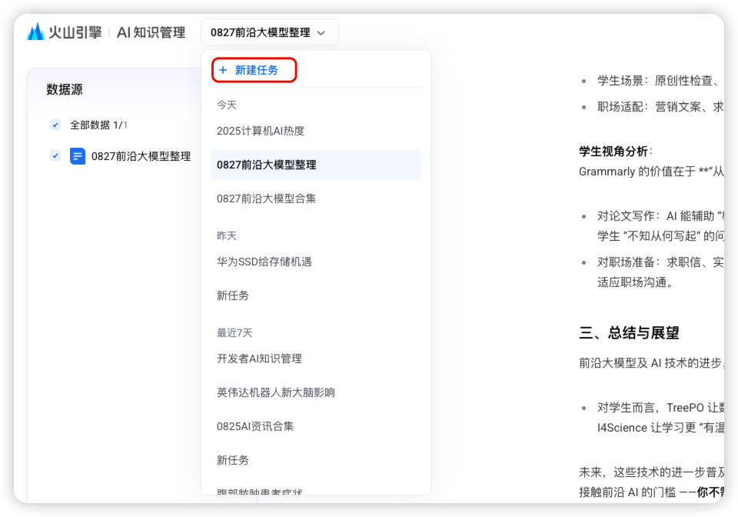Click the 0827前沿大模型整理 data source name
This screenshot has width=738, height=517.
pos(141,156)
